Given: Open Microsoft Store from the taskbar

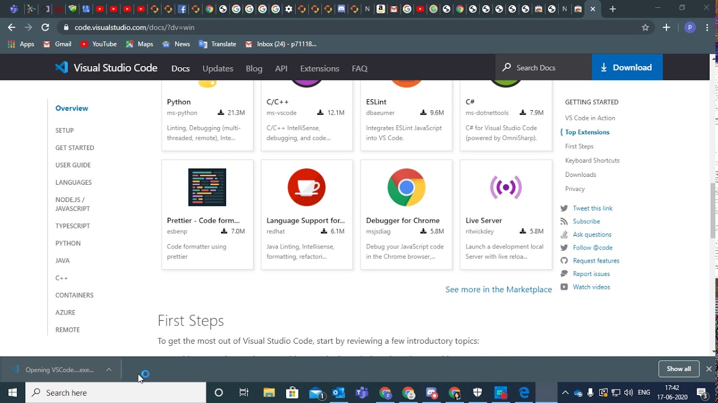Looking at the screenshot, I should click(292, 393).
